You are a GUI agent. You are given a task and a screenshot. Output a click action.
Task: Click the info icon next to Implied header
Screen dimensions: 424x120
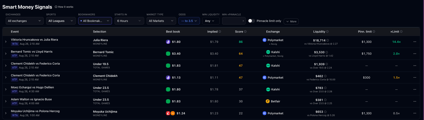tap(220, 31)
